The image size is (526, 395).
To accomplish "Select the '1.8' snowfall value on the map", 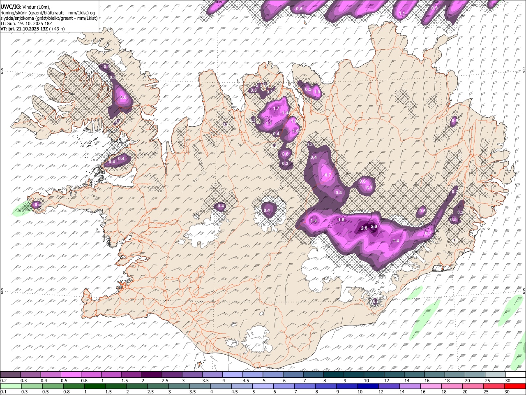I will coord(341,220).
